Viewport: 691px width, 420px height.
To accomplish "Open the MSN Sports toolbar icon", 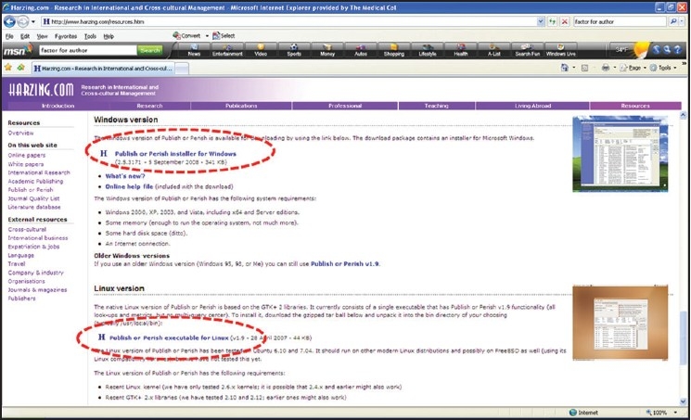I will (294, 50).
